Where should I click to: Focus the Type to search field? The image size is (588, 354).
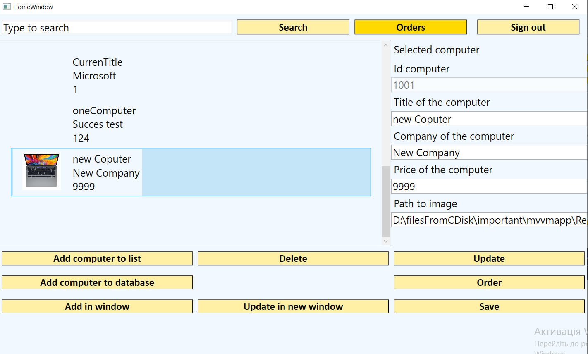point(117,28)
